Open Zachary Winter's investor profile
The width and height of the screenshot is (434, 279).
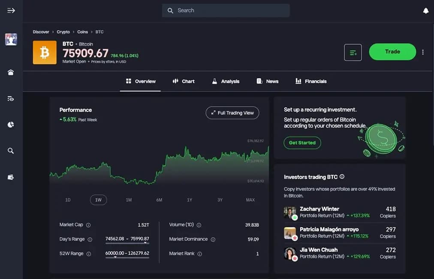(x=319, y=209)
